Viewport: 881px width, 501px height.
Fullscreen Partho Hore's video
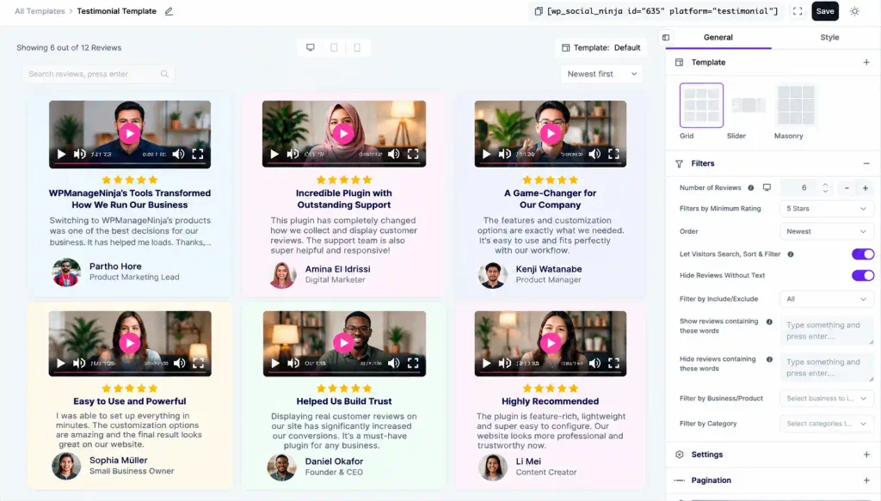198,154
